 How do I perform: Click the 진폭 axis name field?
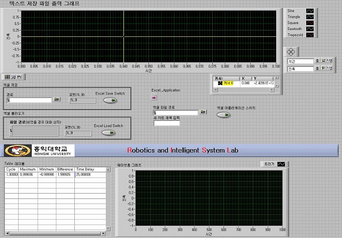(300, 69)
